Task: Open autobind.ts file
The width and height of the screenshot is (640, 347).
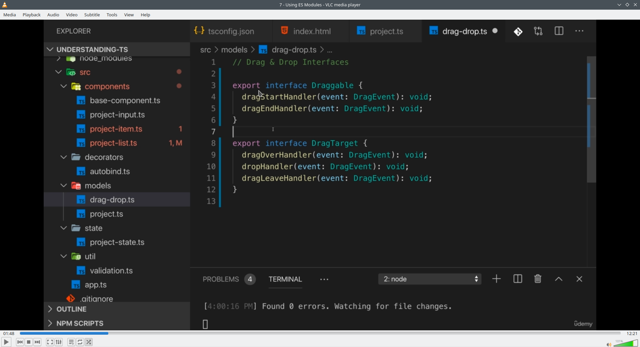Action: [x=117, y=172]
